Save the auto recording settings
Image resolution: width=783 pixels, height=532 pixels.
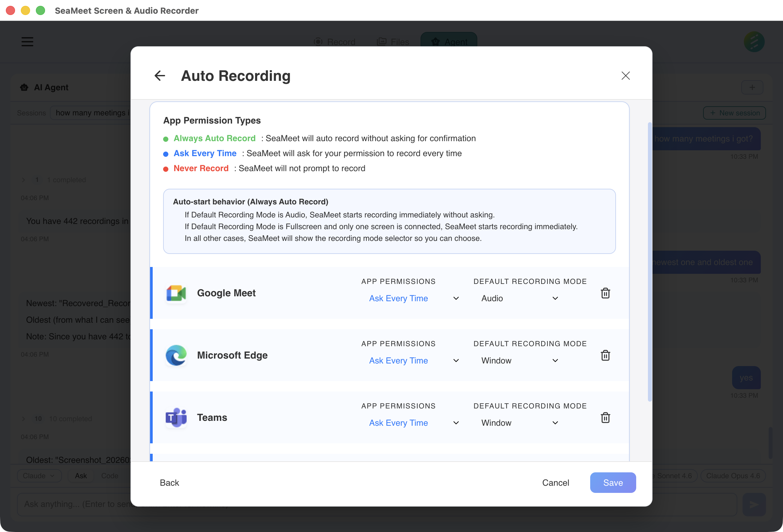[x=613, y=482]
